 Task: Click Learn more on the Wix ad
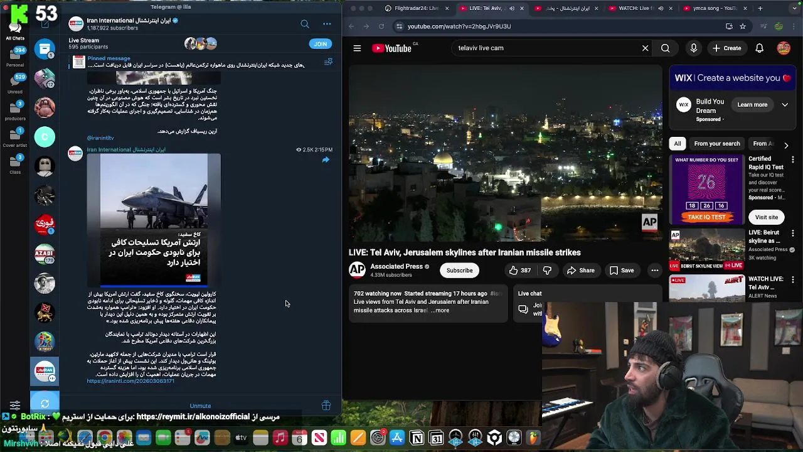(752, 105)
